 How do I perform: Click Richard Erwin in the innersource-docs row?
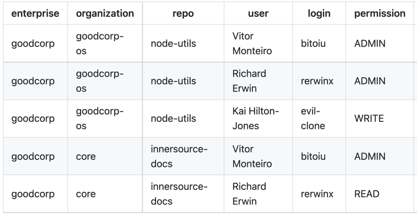[249, 194]
